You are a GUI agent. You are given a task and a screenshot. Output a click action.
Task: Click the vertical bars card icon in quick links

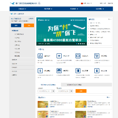(x=78, y=71)
